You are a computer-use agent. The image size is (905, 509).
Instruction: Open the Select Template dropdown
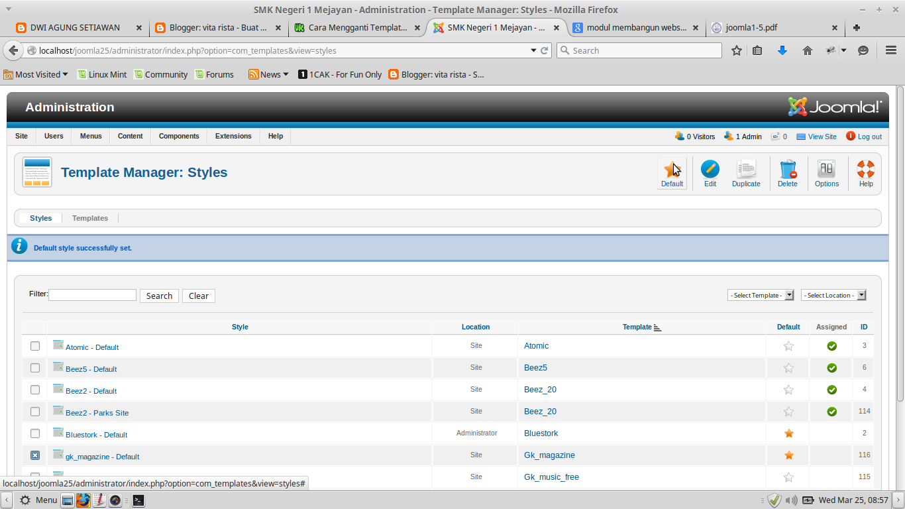click(760, 295)
